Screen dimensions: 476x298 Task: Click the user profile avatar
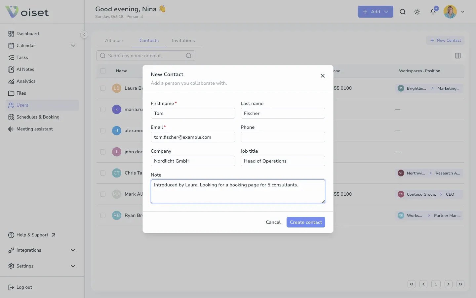(x=450, y=12)
